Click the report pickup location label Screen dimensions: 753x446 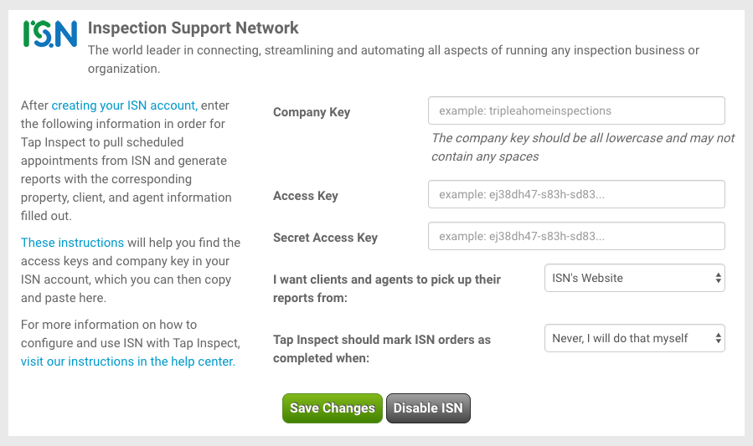386,288
